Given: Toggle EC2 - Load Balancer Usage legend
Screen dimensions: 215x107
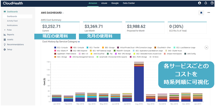Looking at the screenshot, I should (184, 48).
